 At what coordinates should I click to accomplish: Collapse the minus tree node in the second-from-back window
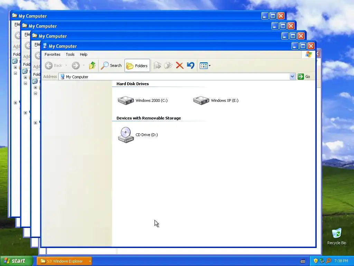coord(25,83)
